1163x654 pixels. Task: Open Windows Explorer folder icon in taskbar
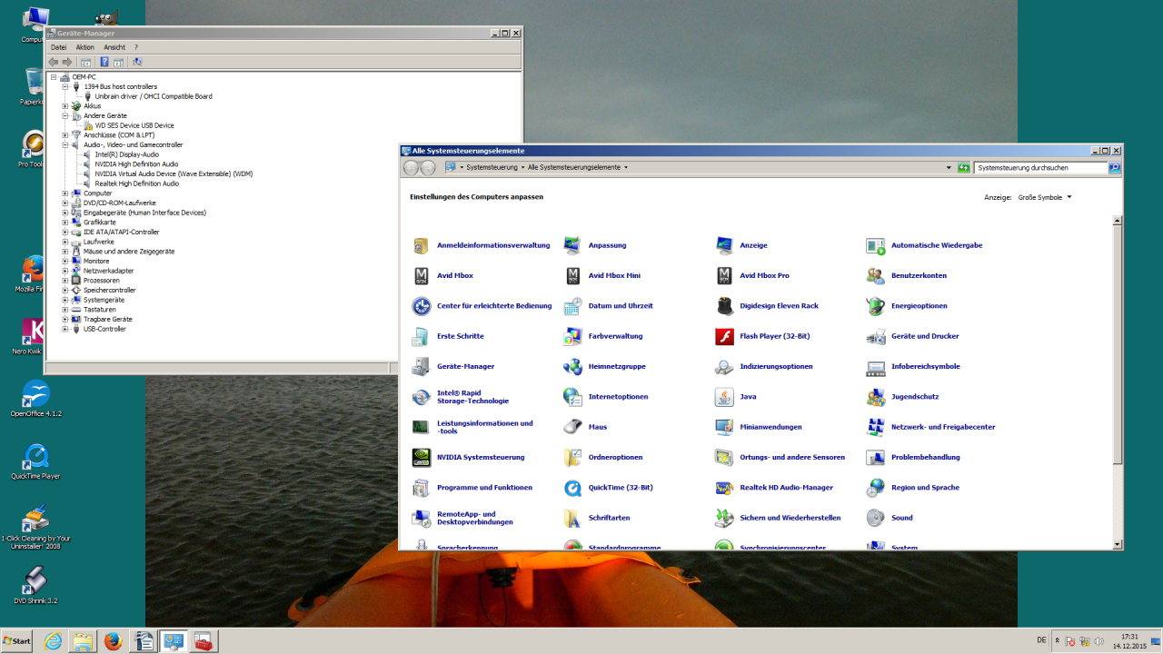(x=83, y=641)
